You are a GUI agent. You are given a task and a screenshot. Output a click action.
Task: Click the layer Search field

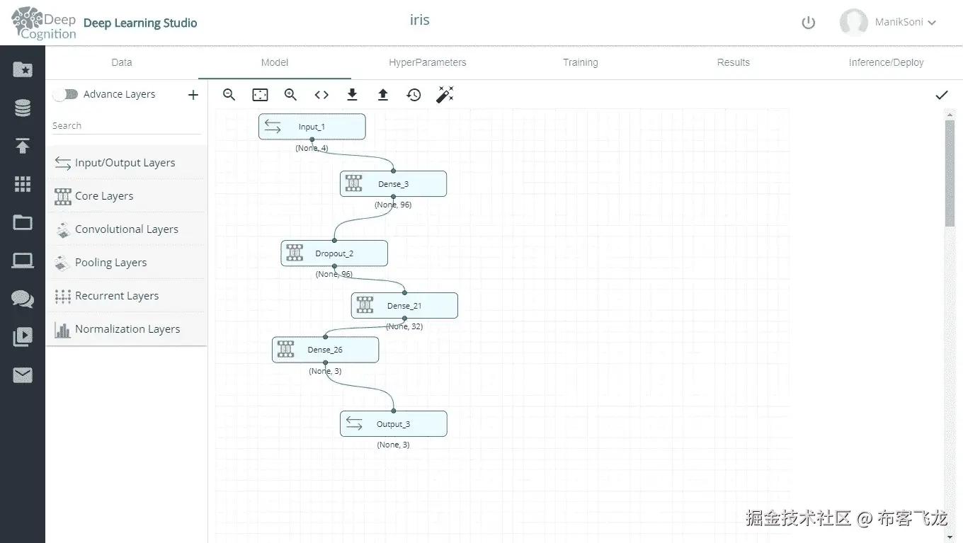click(x=126, y=125)
